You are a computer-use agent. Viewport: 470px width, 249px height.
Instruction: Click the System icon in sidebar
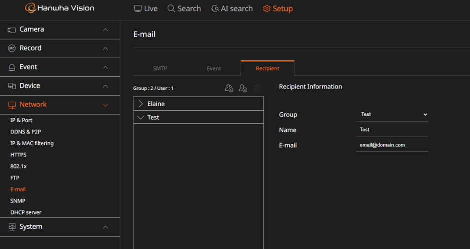pos(12,227)
